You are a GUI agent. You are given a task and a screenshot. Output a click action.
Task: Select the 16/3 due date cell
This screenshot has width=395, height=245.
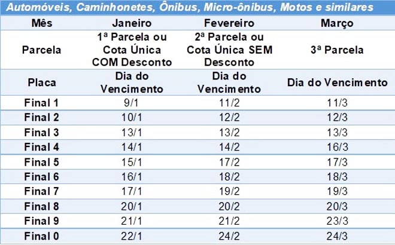337,146
